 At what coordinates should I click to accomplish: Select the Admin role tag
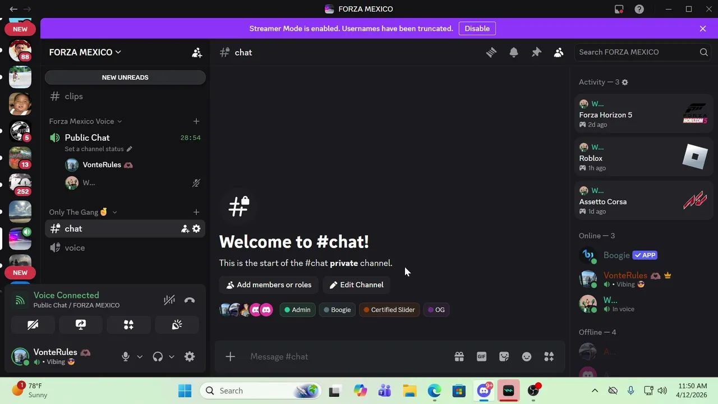pos(297,310)
